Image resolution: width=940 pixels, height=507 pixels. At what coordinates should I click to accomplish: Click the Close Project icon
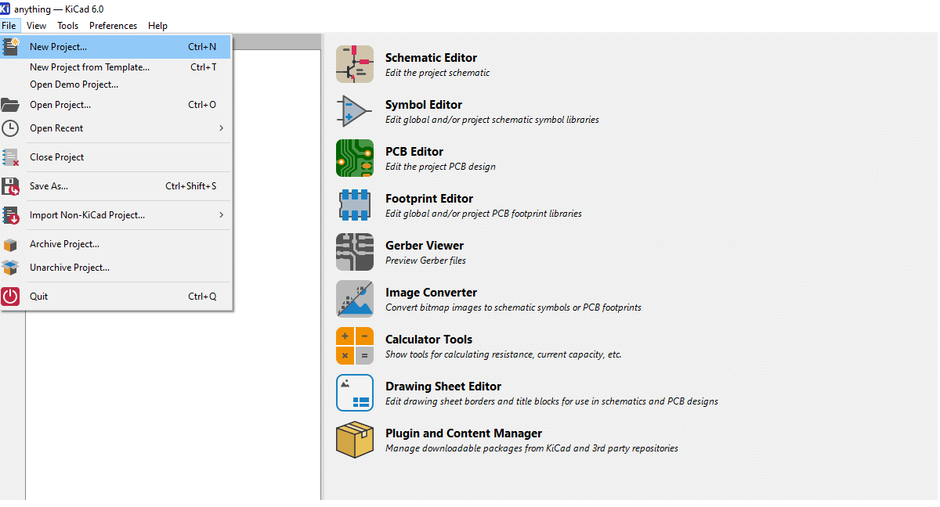click(10, 157)
